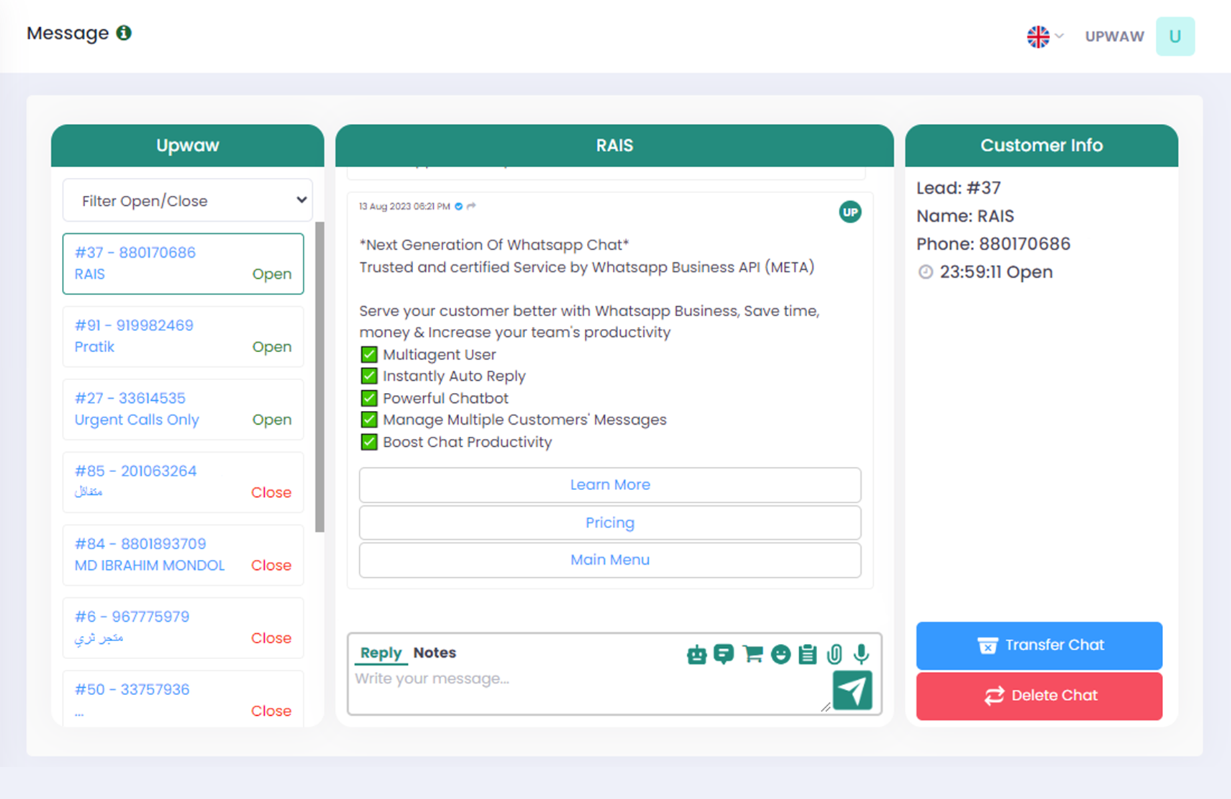Switch to the Reply tab

coord(381,653)
